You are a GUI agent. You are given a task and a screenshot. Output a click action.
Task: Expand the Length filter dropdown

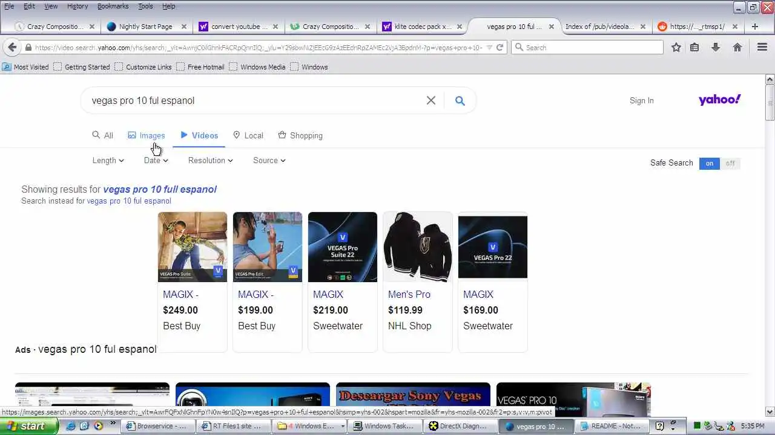click(108, 160)
